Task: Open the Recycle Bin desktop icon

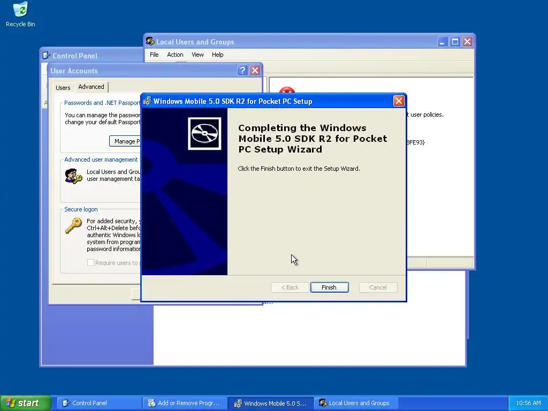Action: pos(20,14)
